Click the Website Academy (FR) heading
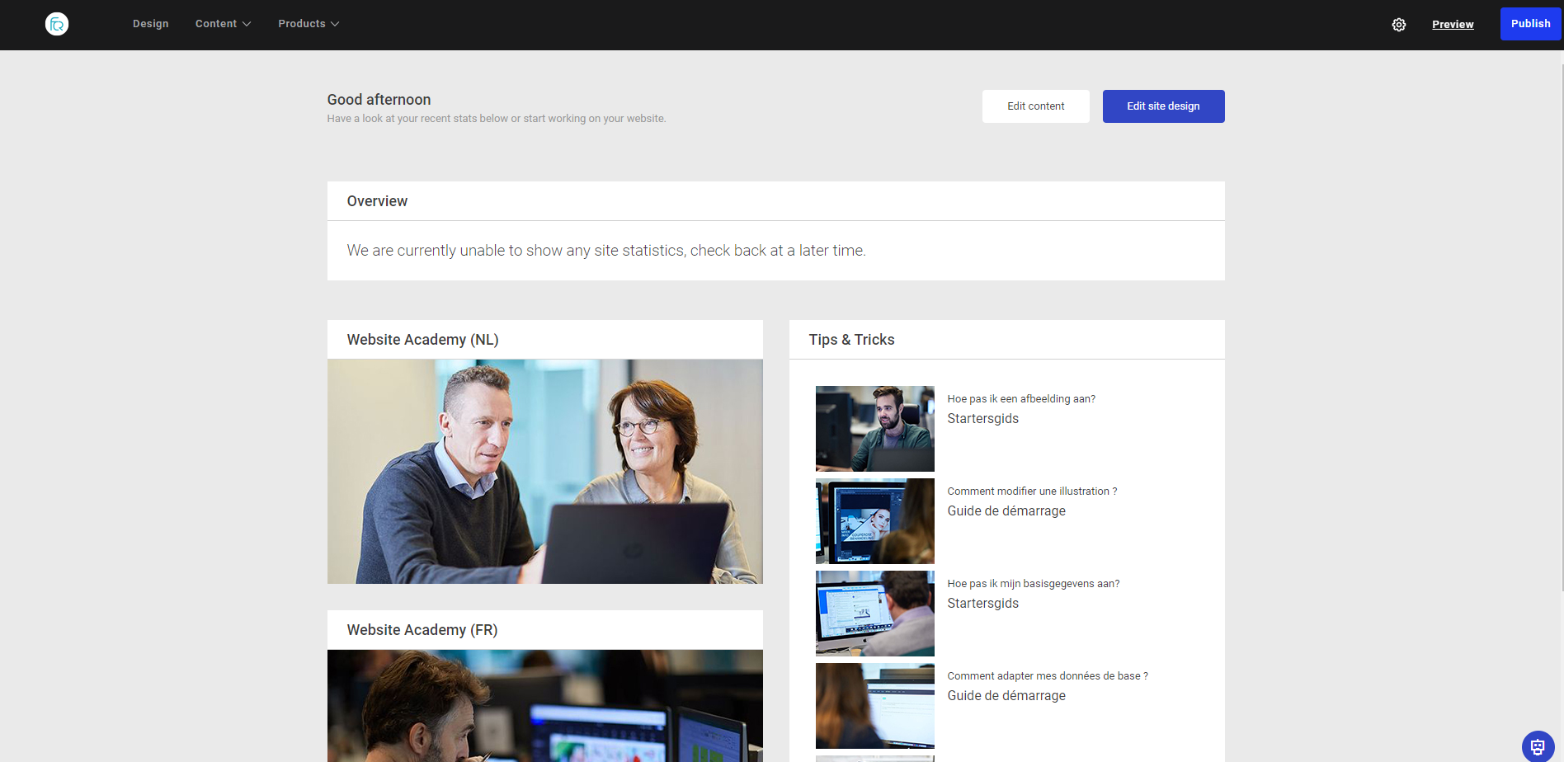Image resolution: width=1564 pixels, height=762 pixels. pyautogui.click(x=422, y=630)
